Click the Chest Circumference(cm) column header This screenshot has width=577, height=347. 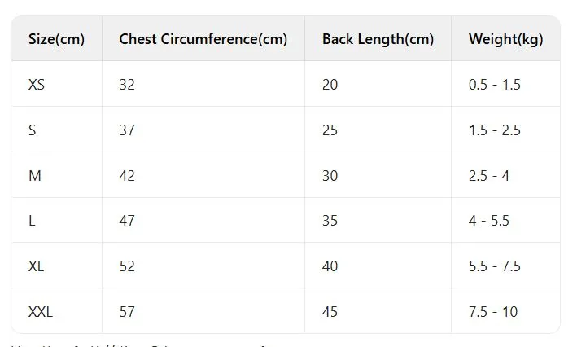coord(203,39)
